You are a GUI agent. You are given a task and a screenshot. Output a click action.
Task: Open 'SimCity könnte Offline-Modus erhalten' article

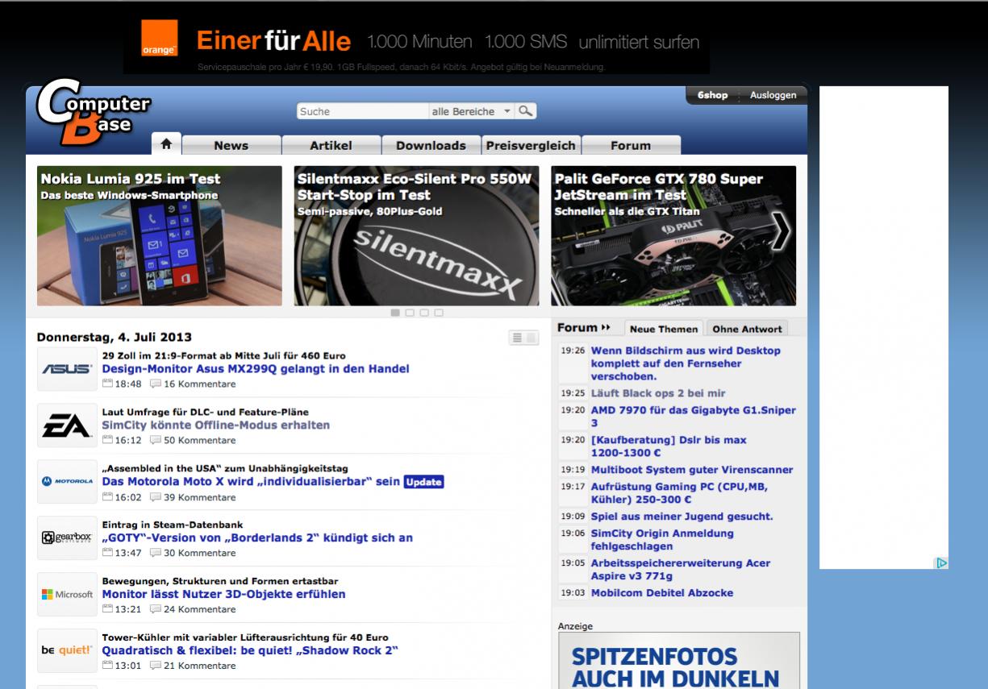(x=215, y=425)
